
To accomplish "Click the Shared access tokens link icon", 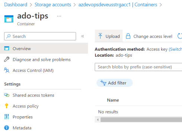I will click(7, 95).
